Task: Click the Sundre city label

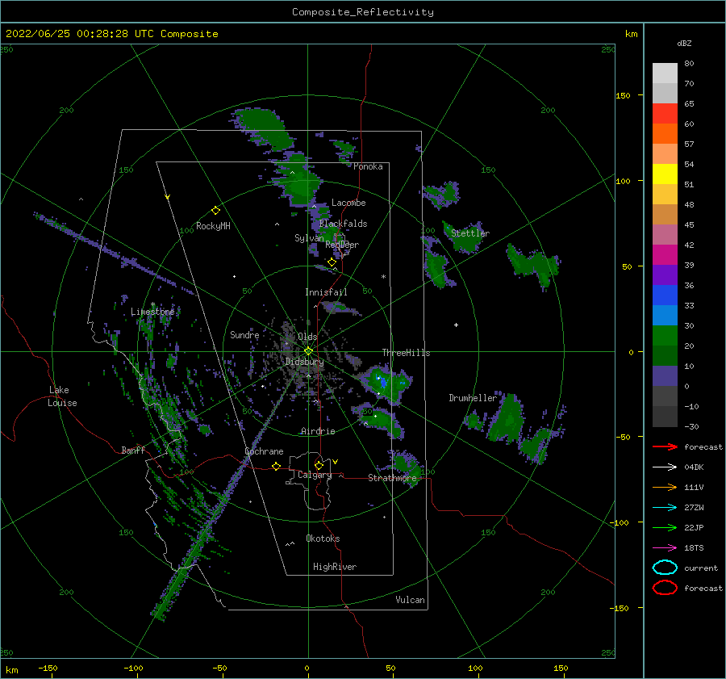Action: tap(244, 335)
